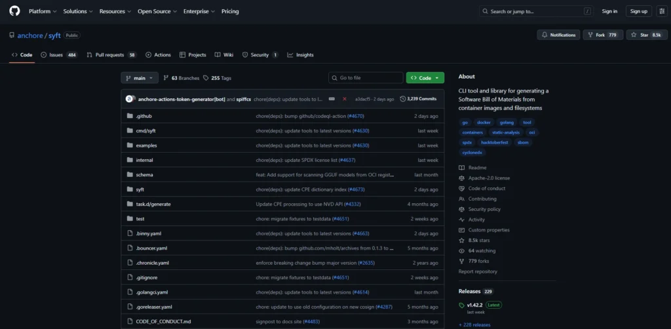Open the Security tab
The image size is (671, 329).
click(x=260, y=55)
